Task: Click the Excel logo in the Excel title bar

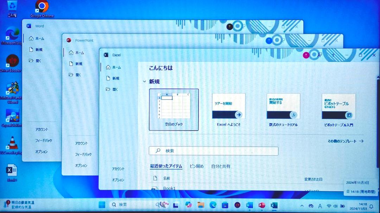Action: [x=106, y=55]
